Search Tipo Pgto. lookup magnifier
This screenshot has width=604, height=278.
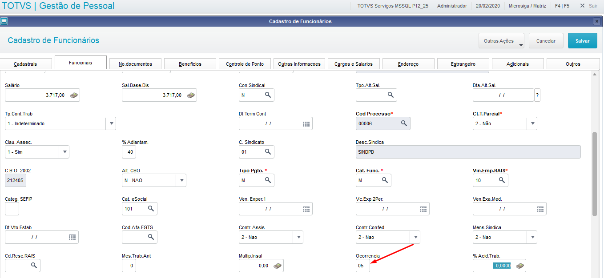tap(268, 180)
